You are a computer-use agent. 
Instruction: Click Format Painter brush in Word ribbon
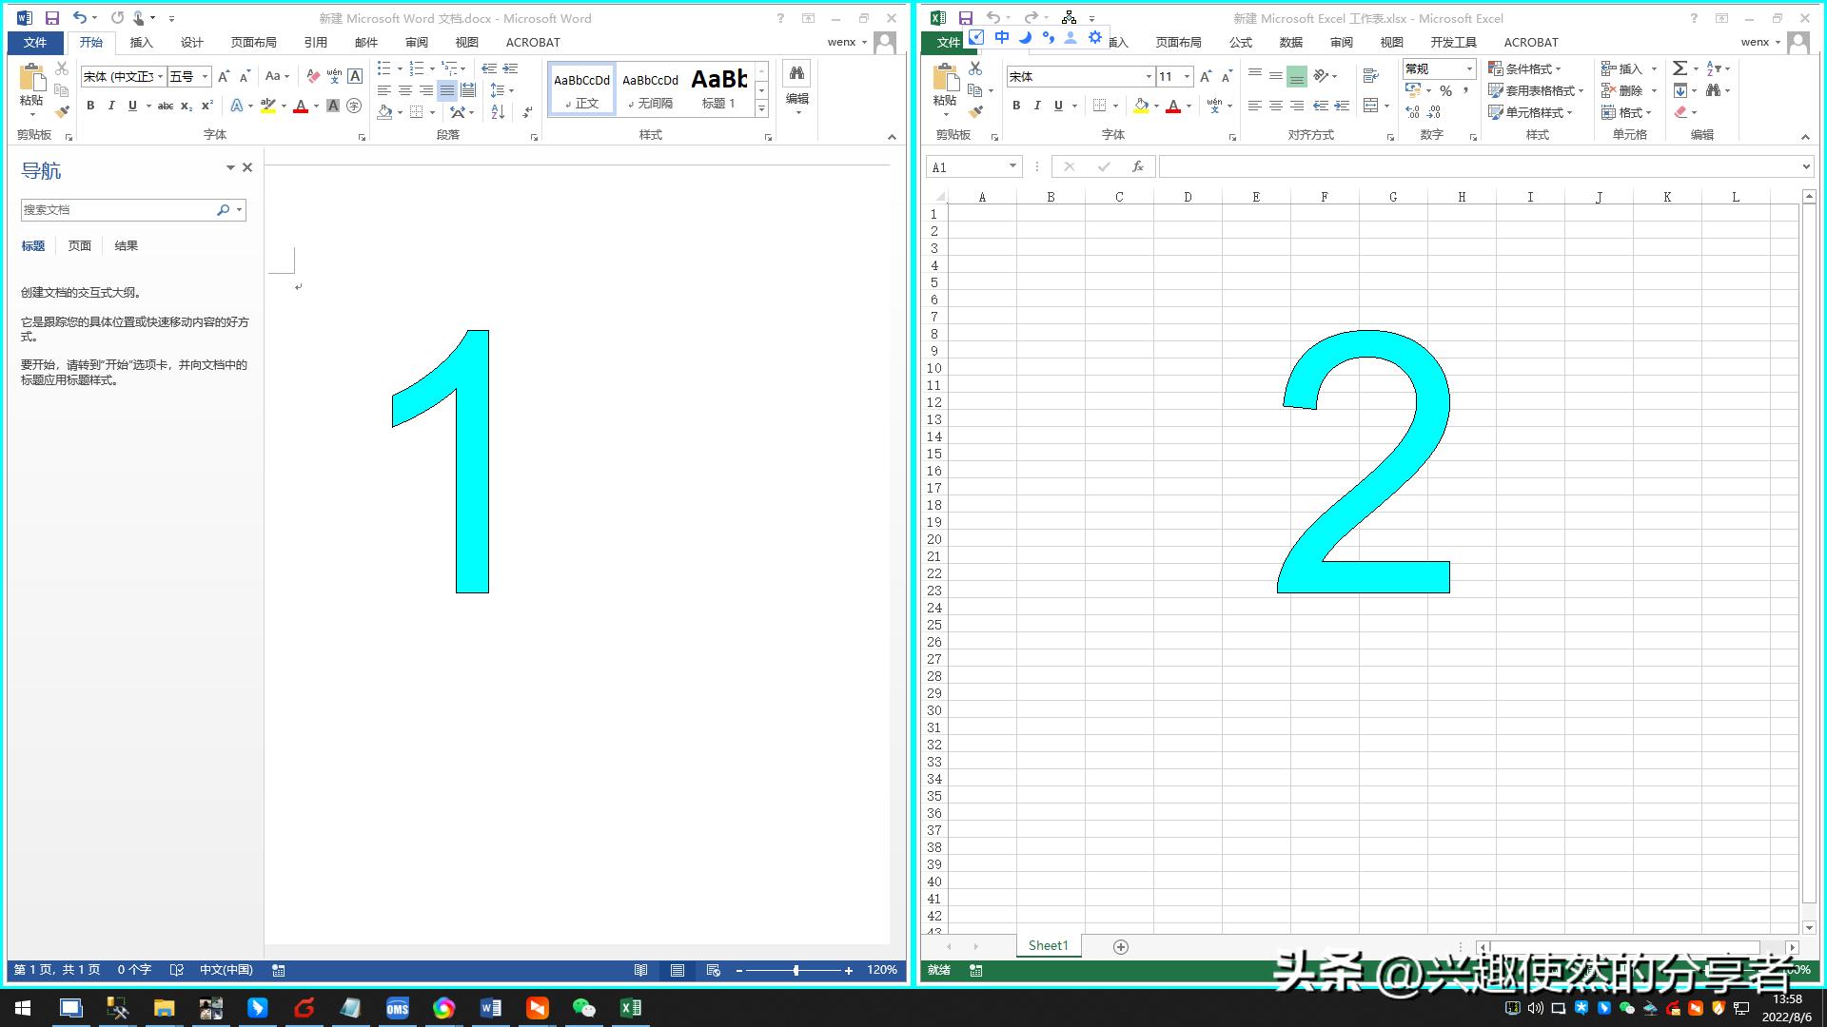tap(62, 112)
